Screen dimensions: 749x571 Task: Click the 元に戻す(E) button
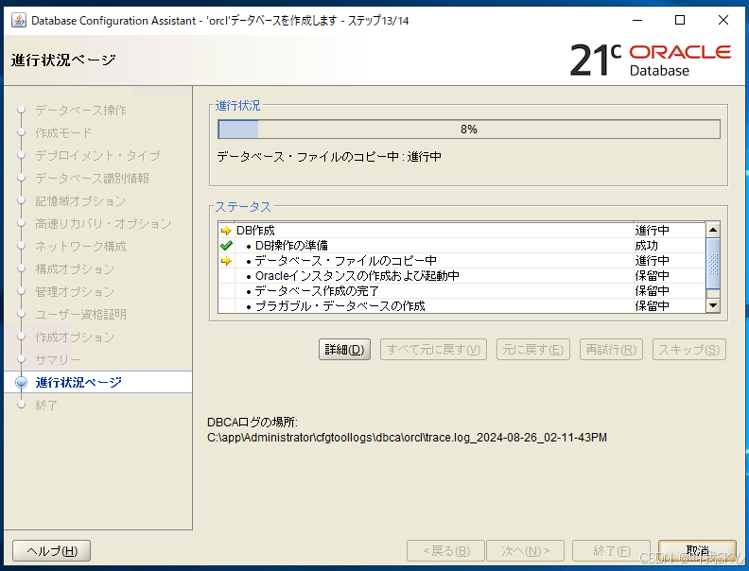pos(533,350)
